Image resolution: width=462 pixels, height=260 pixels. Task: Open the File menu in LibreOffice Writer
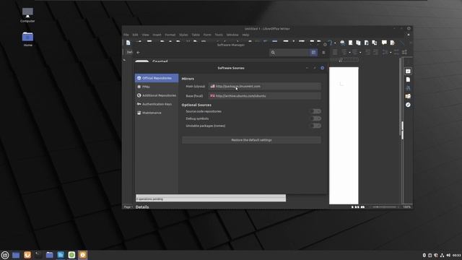tap(126, 35)
